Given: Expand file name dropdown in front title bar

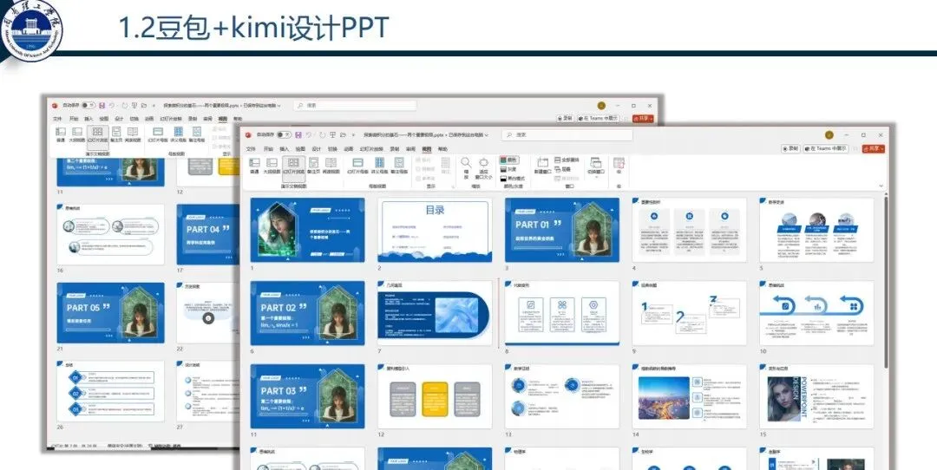Looking at the screenshot, I should [487, 135].
